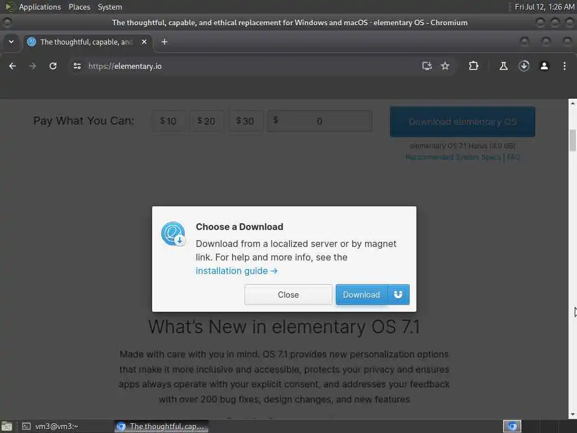Click the workspace switcher Chromium thumbnail
This screenshot has width=577, height=433.
512,426
